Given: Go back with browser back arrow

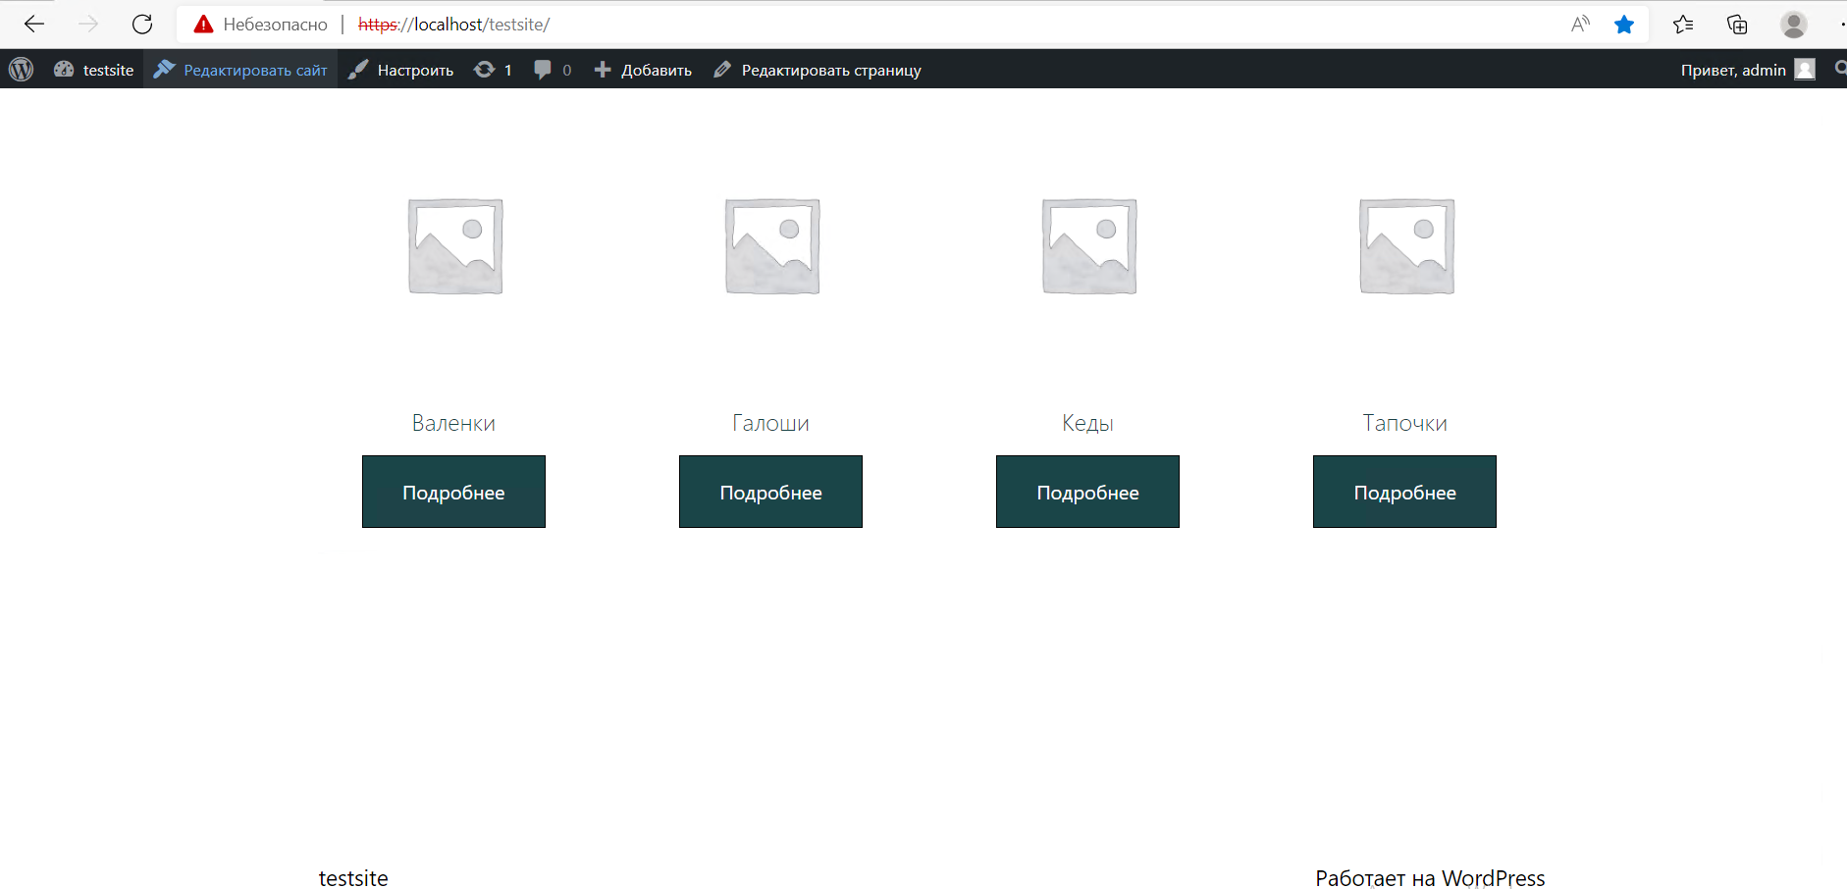Looking at the screenshot, I should [34, 25].
